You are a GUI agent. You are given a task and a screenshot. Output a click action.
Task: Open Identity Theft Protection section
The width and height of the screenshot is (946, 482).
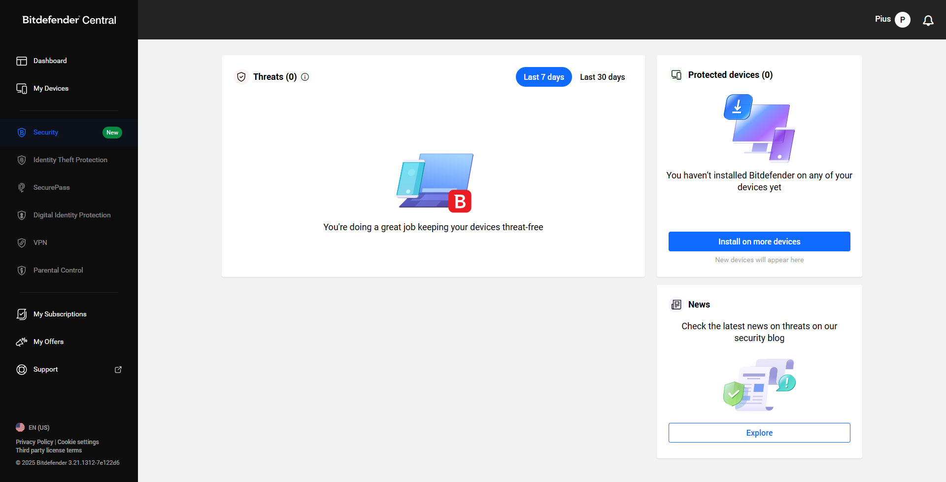click(70, 160)
